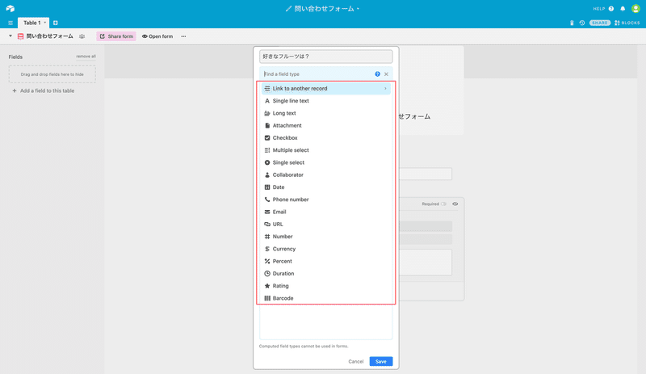The height and width of the screenshot is (374, 646).
Task: Select Link to another record type
Action: tap(326, 88)
